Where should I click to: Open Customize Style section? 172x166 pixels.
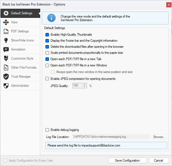(20, 58)
